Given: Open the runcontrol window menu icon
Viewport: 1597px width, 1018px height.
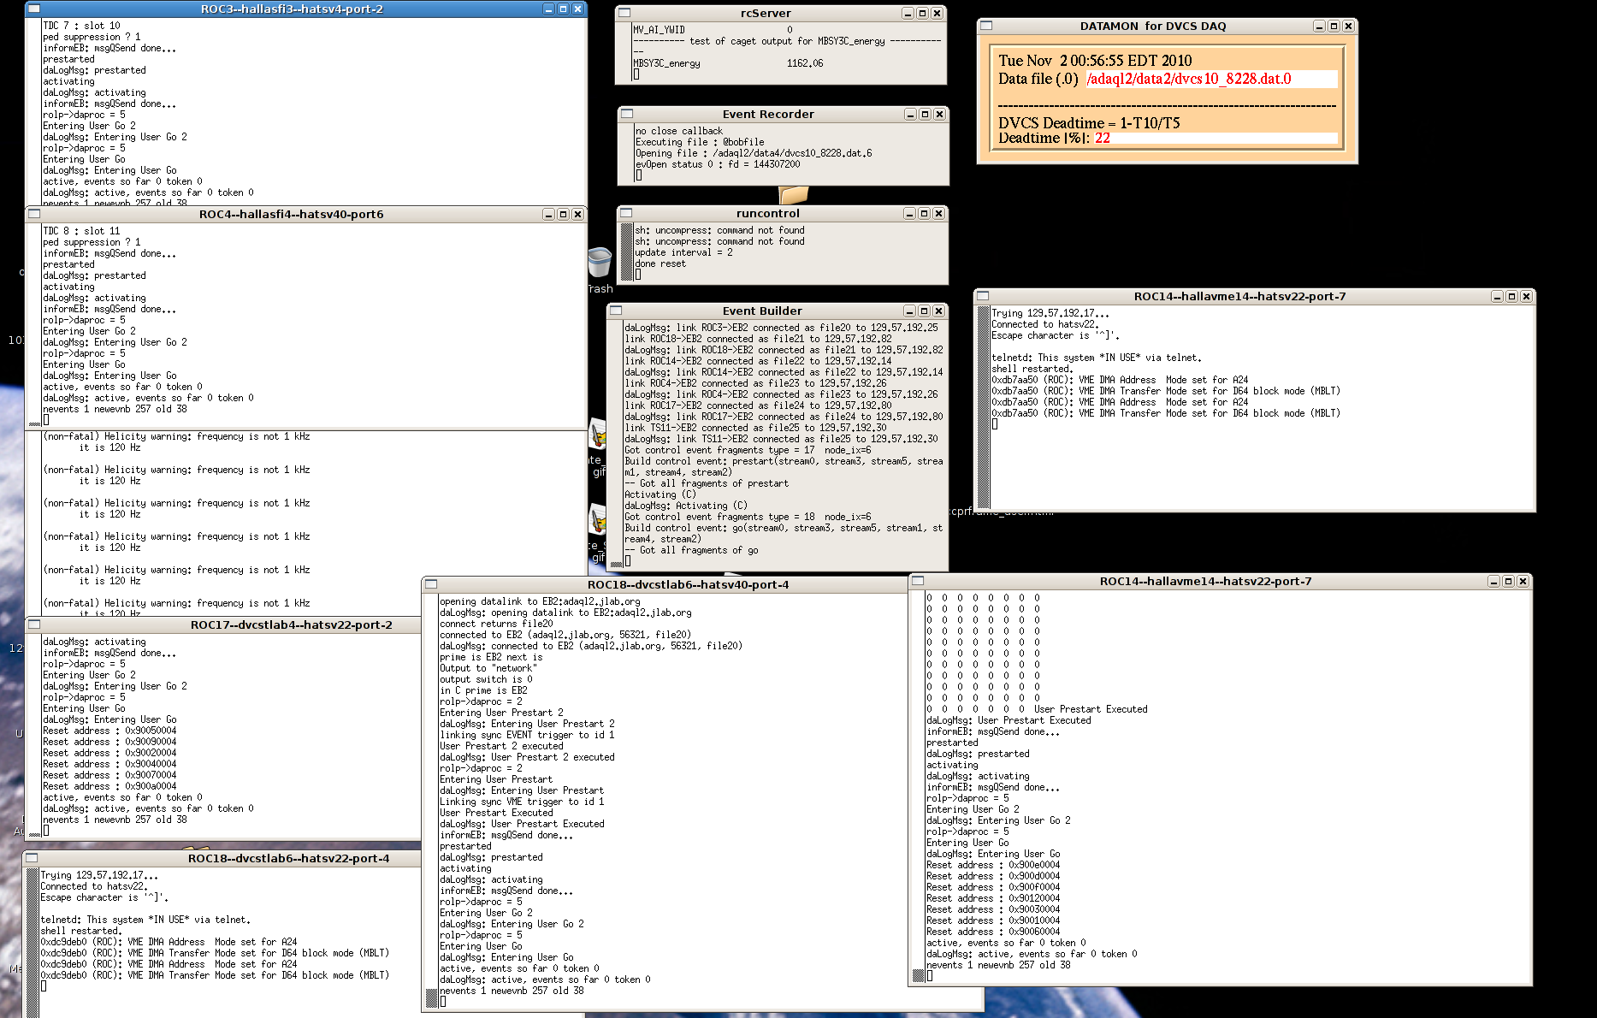Looking at the screenshot, I should pos(626,213).
